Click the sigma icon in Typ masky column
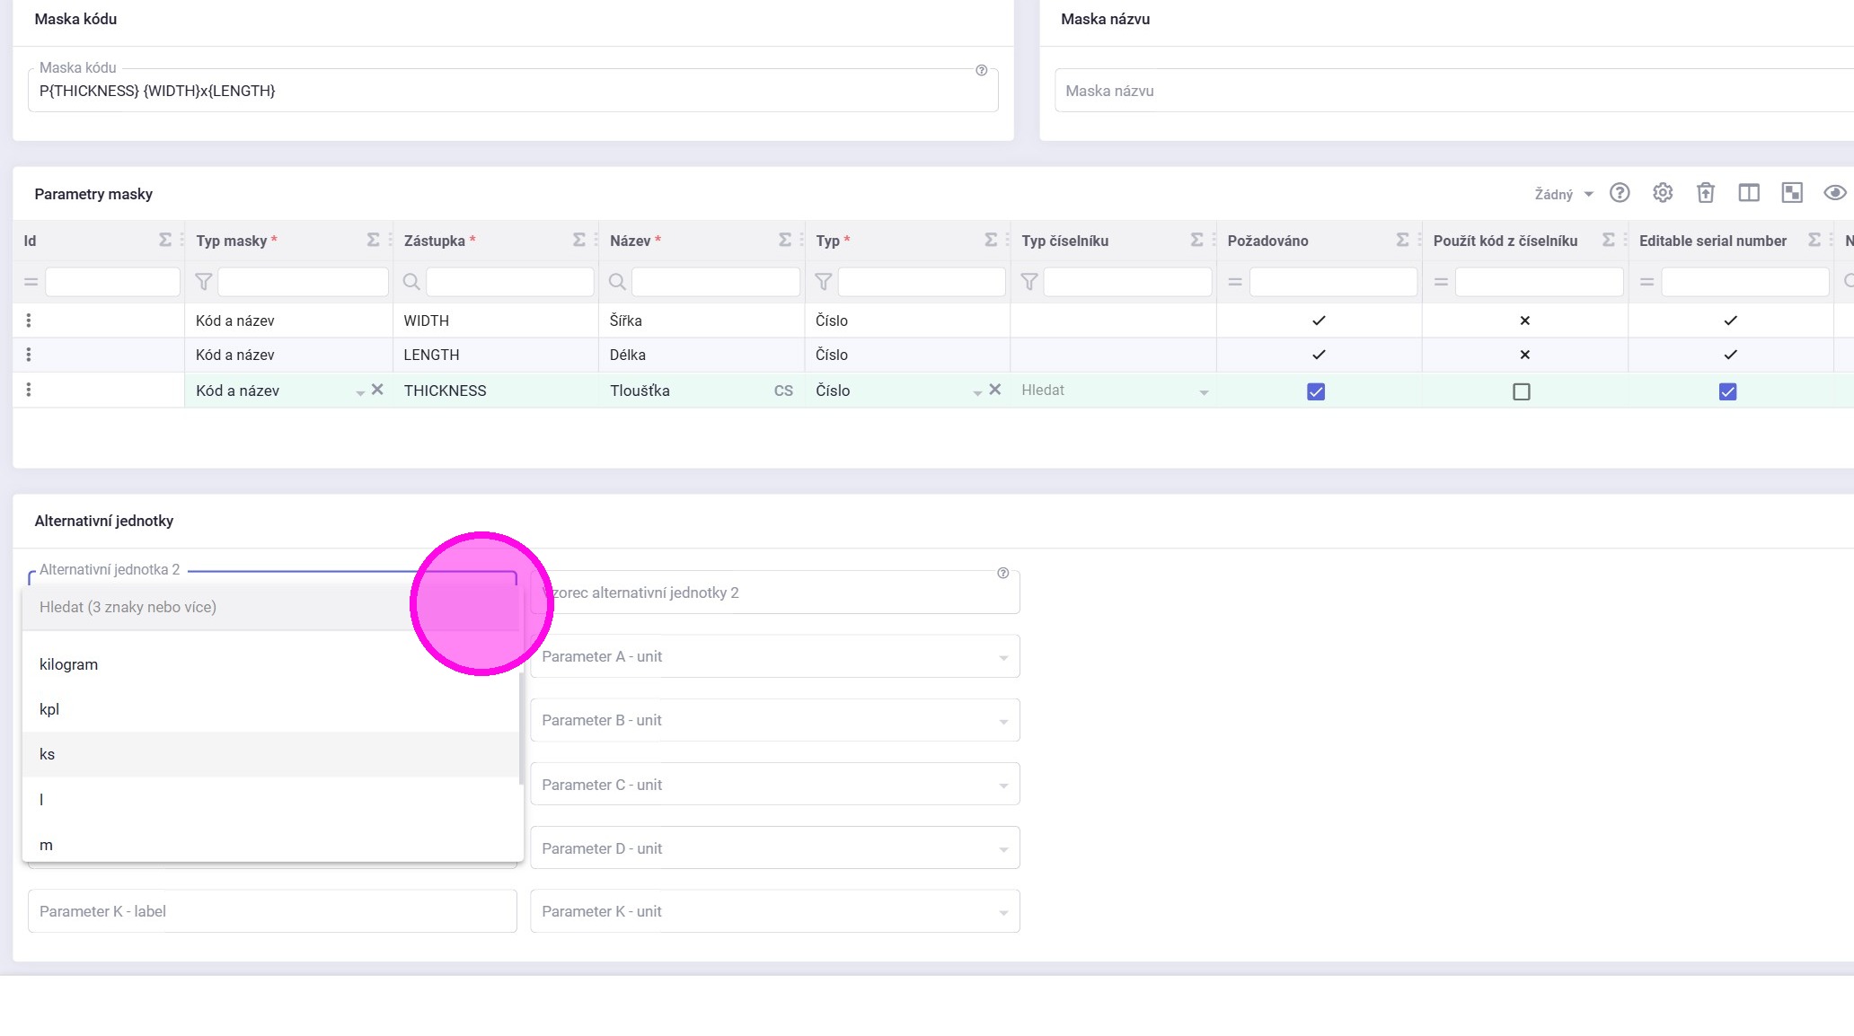The width and height of the screenshot is (1854, 1036). pyautogui.click(x=373, y=240)
